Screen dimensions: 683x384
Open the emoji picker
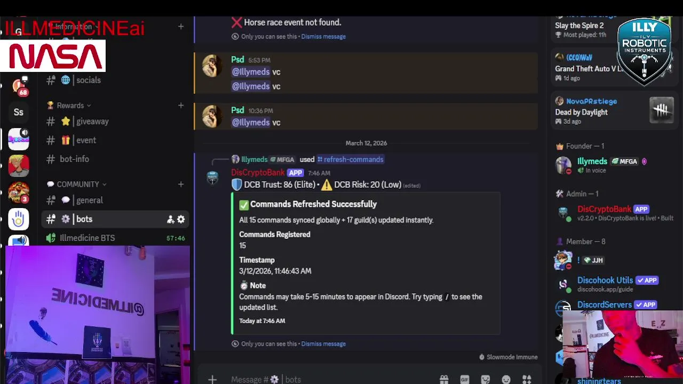pos(506,379)
